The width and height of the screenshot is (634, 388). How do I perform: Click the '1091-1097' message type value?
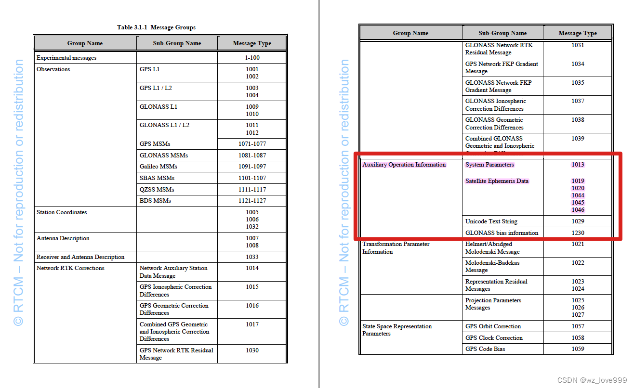(x=252, y=167)
